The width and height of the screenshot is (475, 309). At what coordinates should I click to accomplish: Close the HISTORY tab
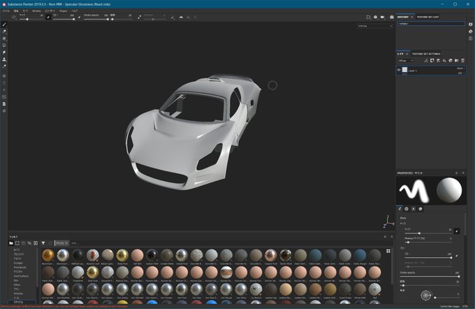click(x=411, y=17)
